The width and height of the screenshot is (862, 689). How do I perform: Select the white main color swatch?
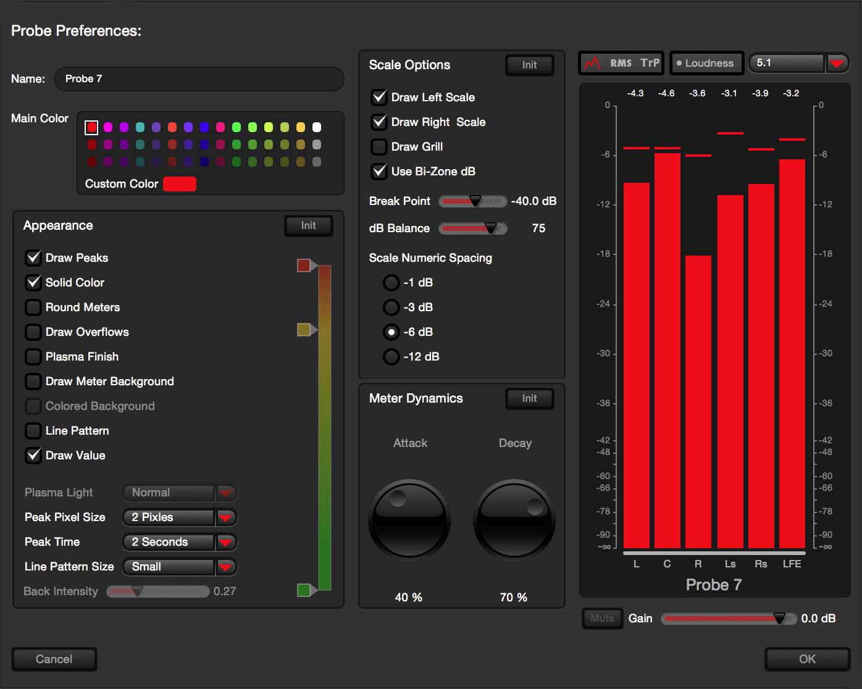(x=317, y=127)
